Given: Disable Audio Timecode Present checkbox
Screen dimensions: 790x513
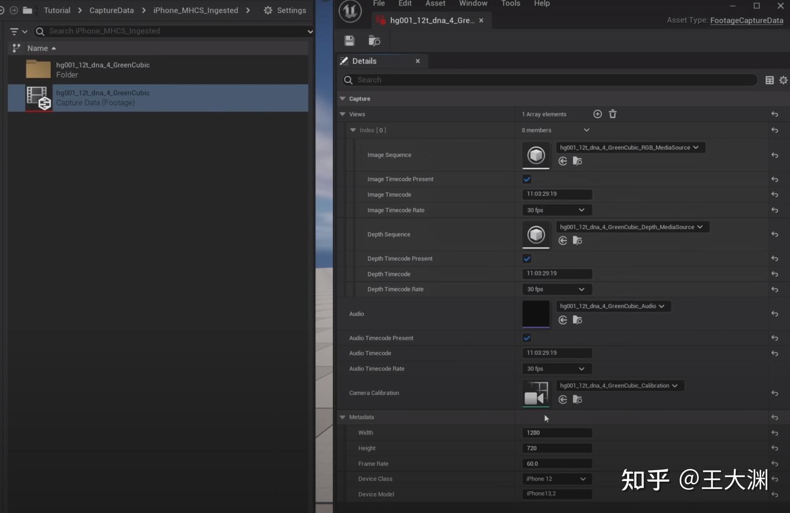Looking at the screenshot, I should tap(527, 338).
